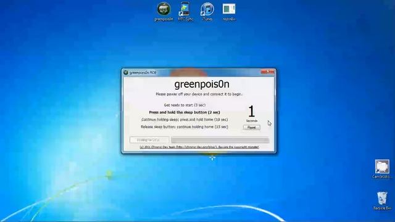The image size is (395, 222).
Task: Click 'Release sleep button; continue holding home' step
Action: pos(185,127)
